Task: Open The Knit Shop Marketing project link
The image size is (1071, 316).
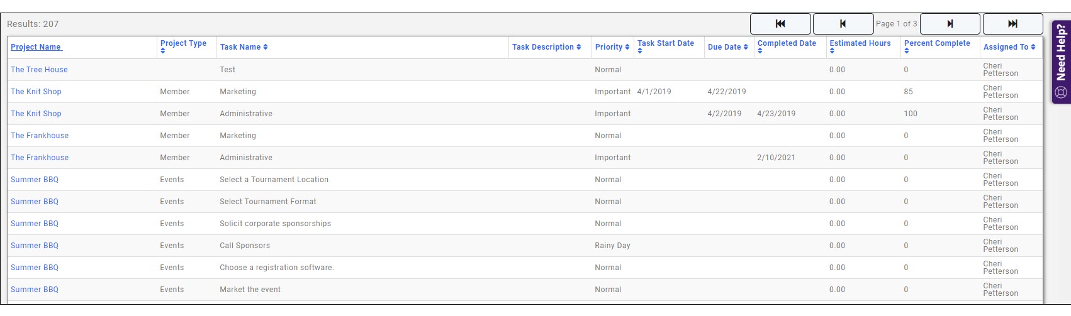Action: [36, 92]
